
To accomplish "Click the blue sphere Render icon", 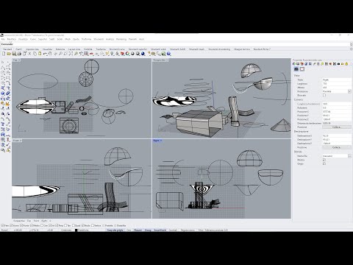I will [x=143, y=54].
